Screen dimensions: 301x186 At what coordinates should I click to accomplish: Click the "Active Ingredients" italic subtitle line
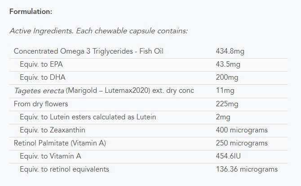[98, 31]
